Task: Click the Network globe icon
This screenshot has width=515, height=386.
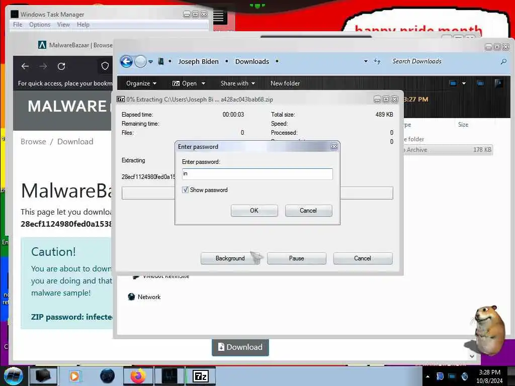Action: [131, 297]
